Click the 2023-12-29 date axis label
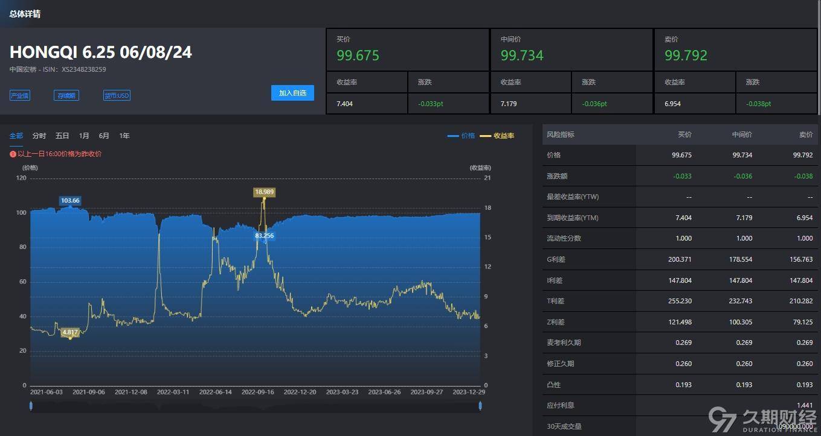821x436 pixels. 469,392
